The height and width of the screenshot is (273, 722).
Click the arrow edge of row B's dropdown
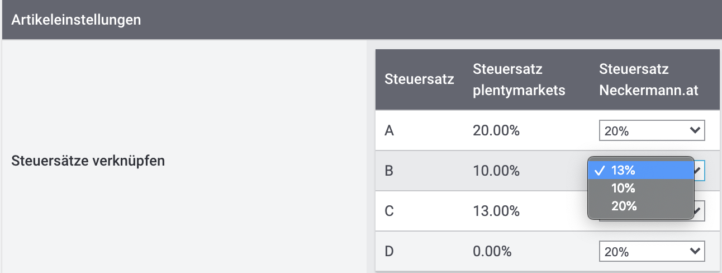coord(699,171)
